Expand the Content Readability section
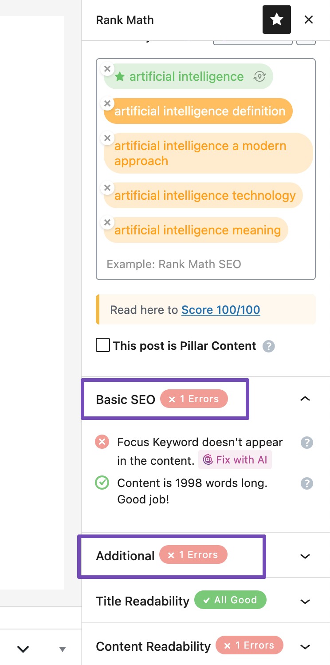The height and width of the screenshot is (665, 330). (305, 646)
